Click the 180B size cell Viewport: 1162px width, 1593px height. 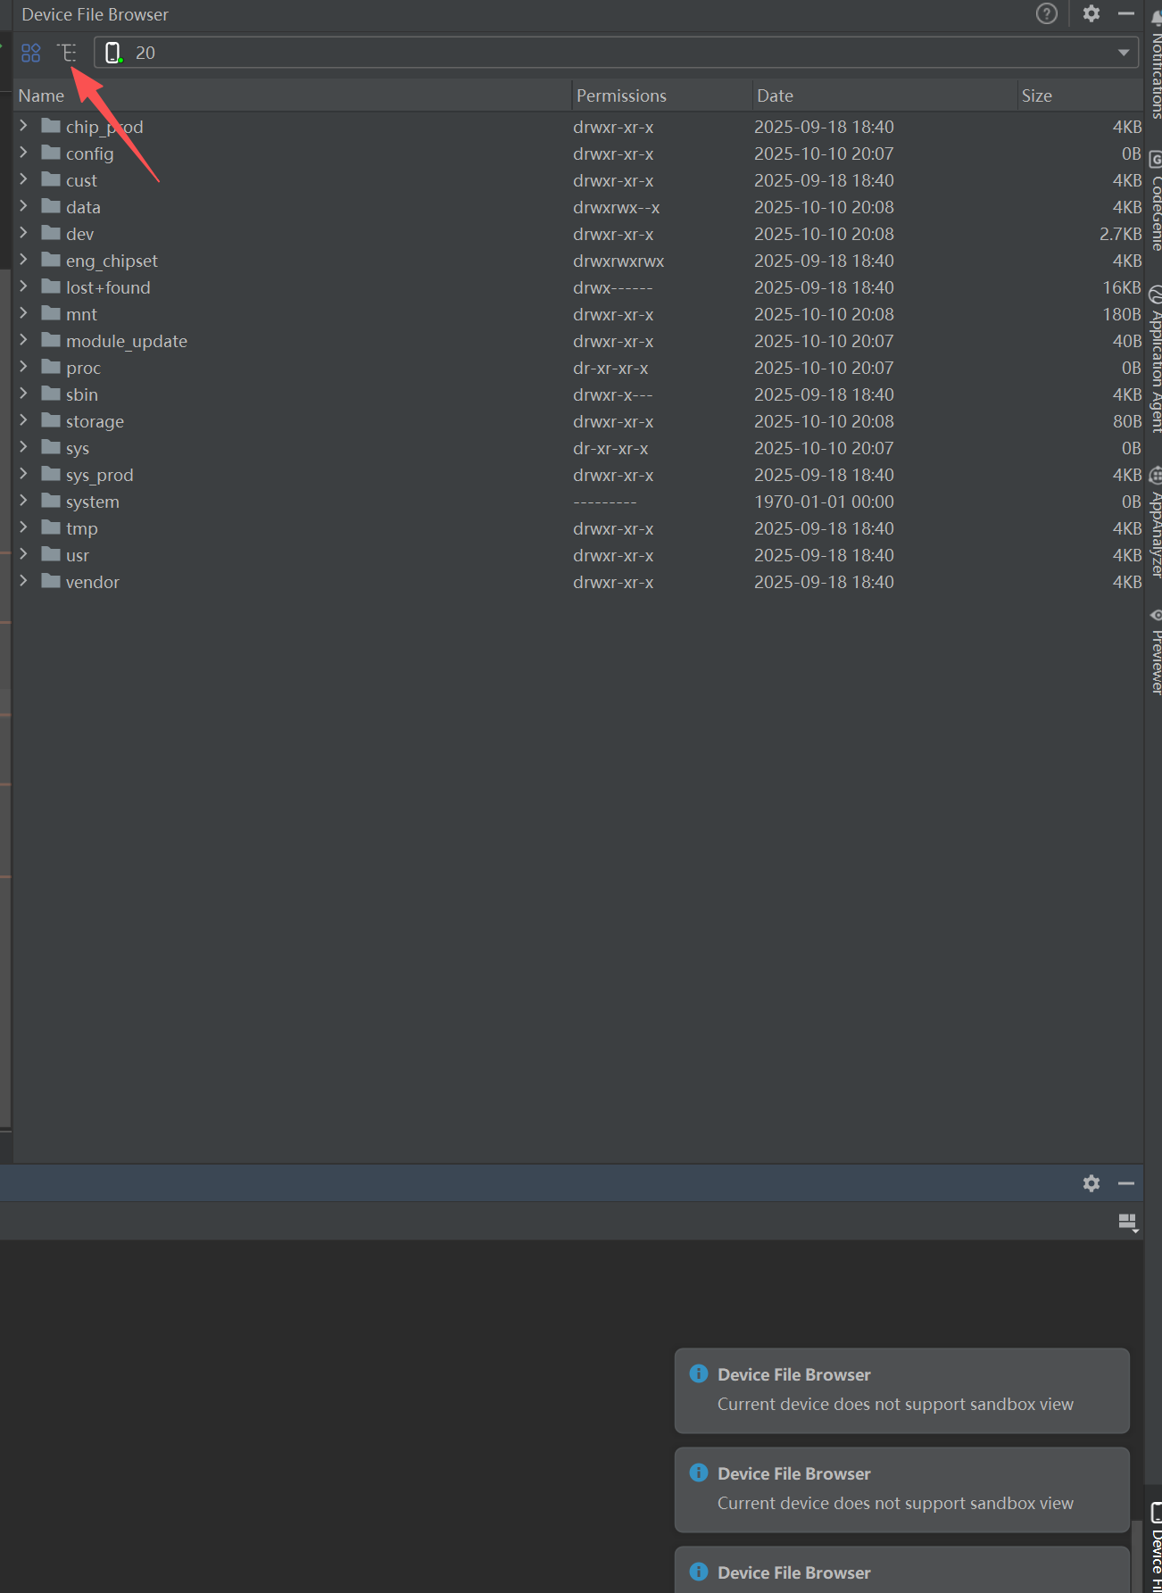click(1122, 314)
